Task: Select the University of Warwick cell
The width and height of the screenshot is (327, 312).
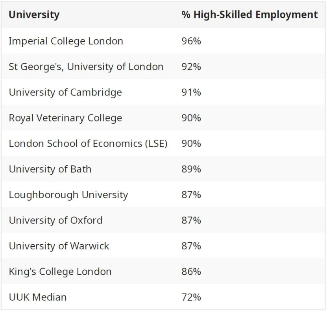Action: 59,246
